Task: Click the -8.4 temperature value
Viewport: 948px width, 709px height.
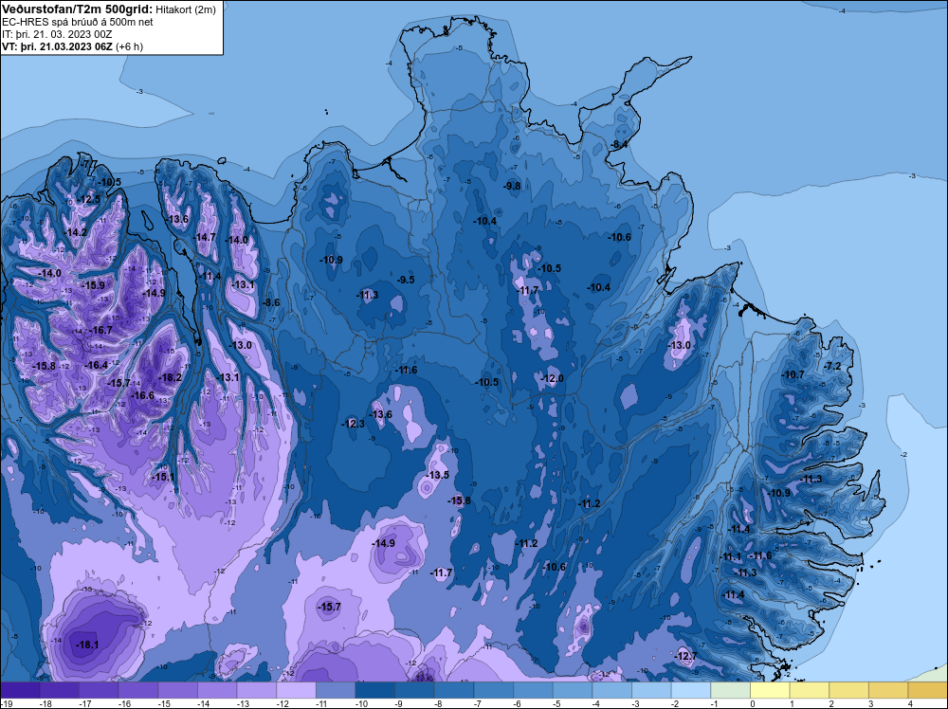Action: pyautogui.click(x=619, y=144)
